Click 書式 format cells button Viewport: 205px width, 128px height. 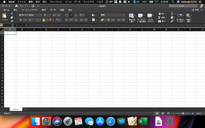[x=162, y=21]
